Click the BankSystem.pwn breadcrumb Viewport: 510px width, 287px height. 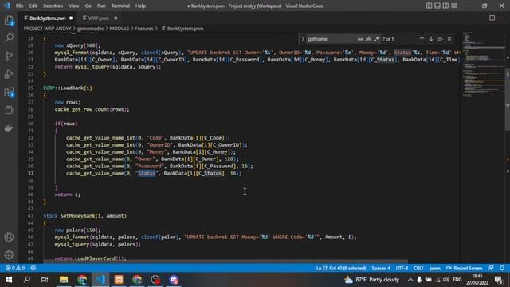coord(182,29)
